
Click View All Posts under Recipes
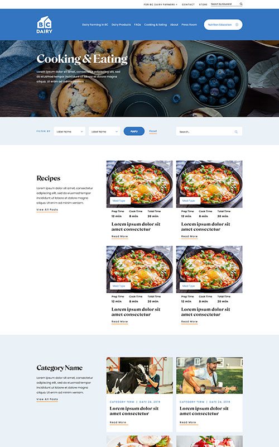pos(47,210)
